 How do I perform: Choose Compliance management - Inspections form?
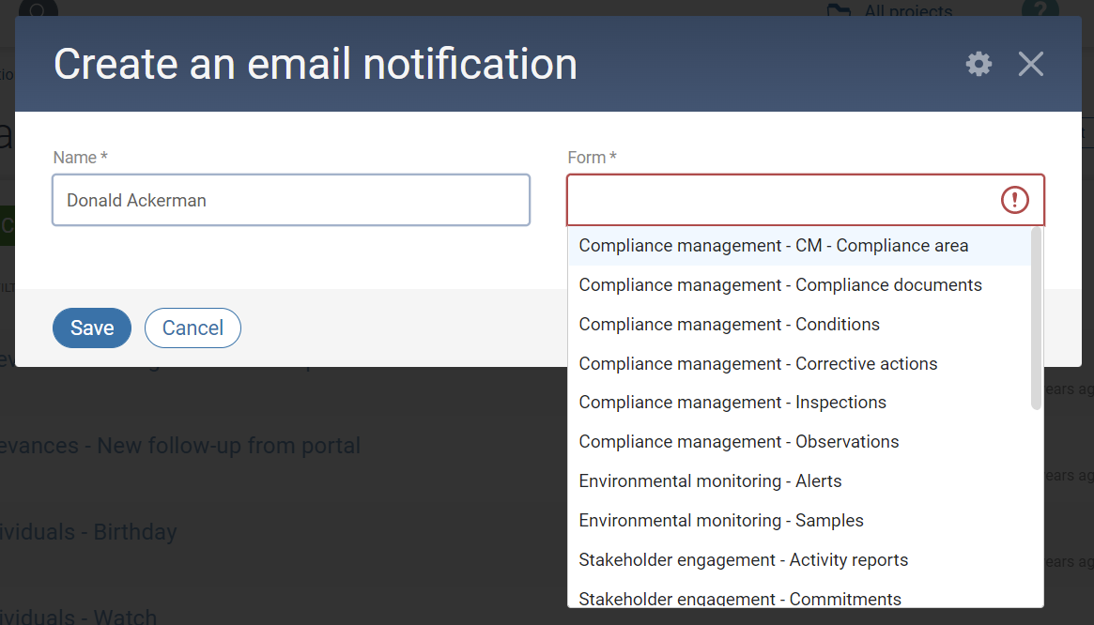tap(799, 403)
